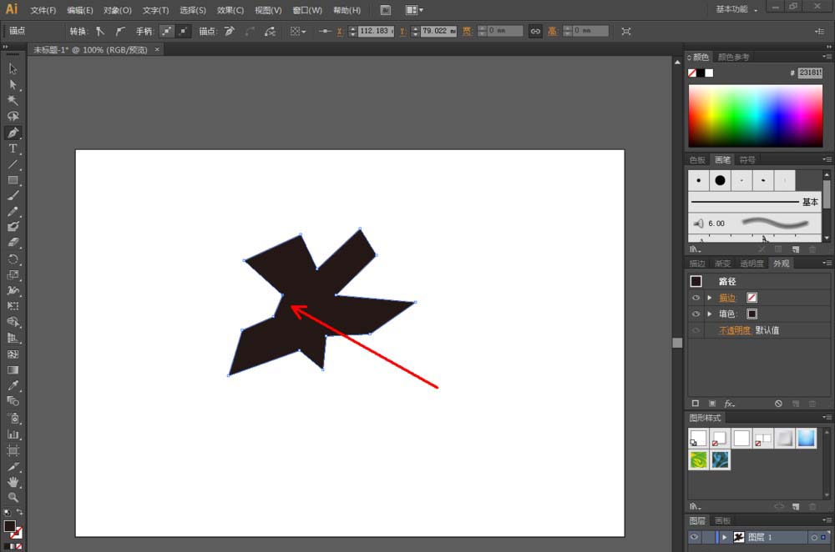Switch to the 透明度 panel tab
This screenshot has height=552, width=835.
click(751, 263)
